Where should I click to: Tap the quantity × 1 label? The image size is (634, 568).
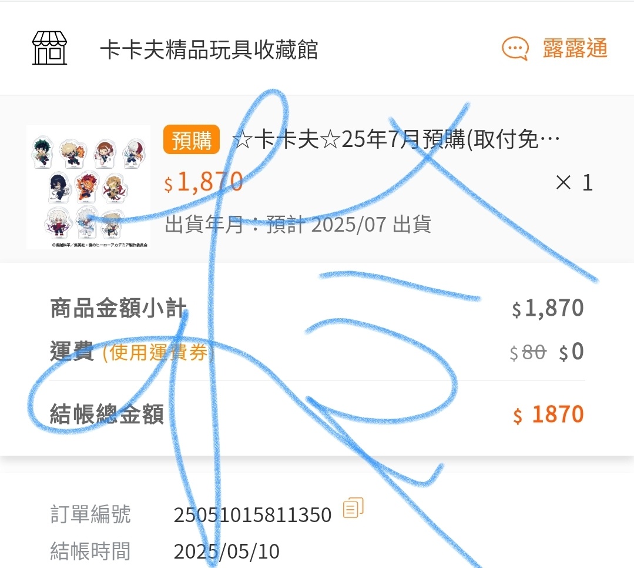[x=574, y=182]
